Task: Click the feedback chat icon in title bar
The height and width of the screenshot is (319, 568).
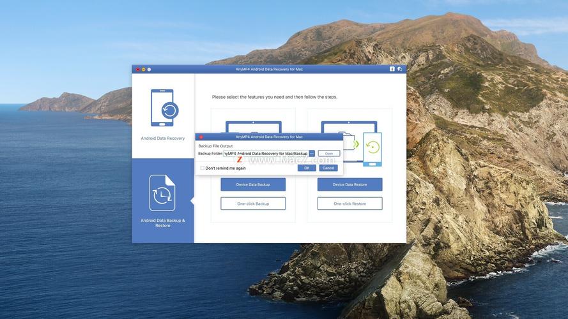Action: pyautogui.click(x=399, y=69)
